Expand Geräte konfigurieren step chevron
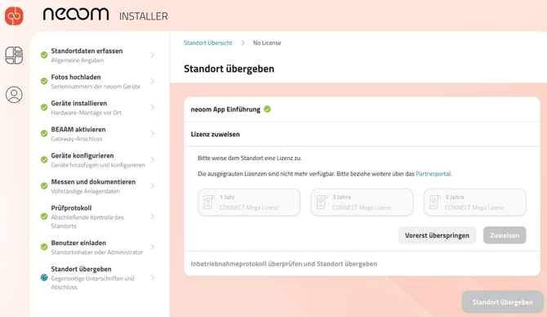547x317 pixels. 153,160
